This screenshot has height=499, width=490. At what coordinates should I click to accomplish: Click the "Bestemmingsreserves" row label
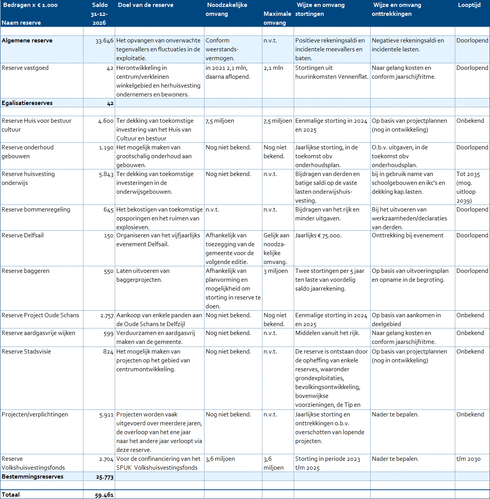pyautogui.click(x=32, y=477)
